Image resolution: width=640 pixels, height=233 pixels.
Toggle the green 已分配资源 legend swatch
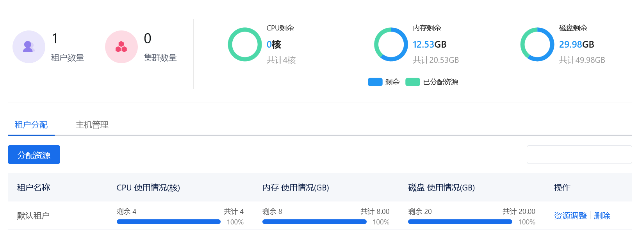[412, 82]
